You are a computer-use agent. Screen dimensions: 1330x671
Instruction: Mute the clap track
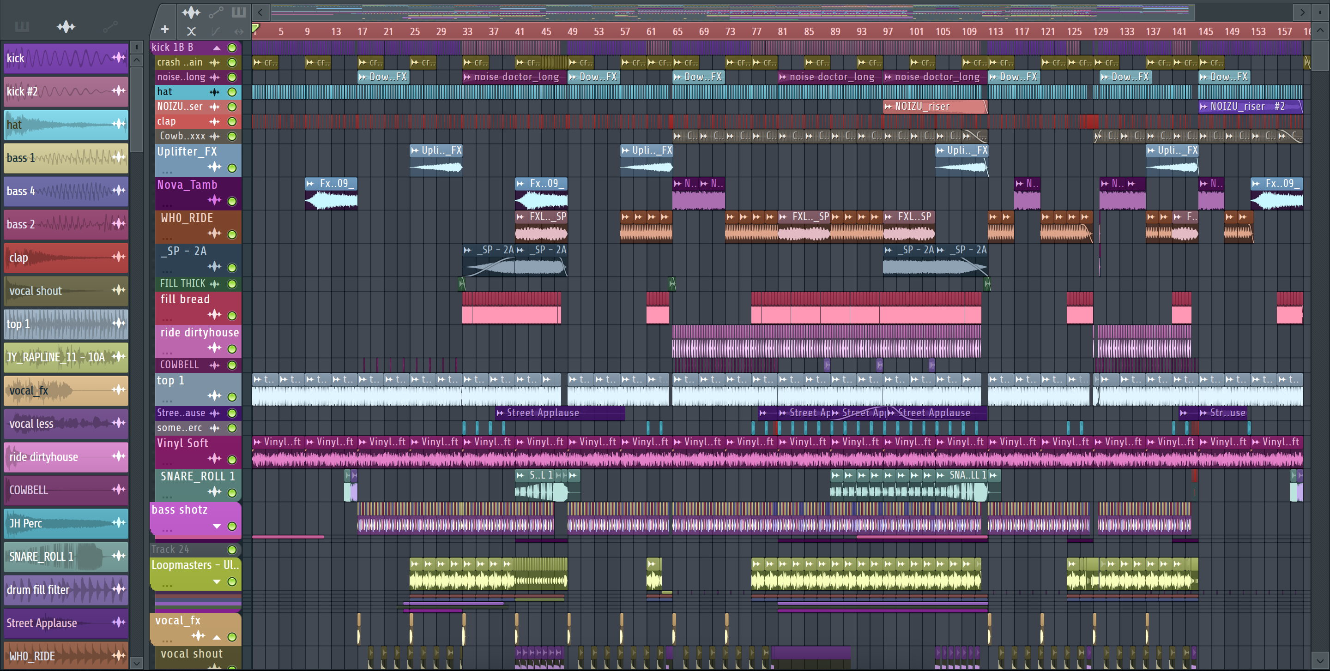click(x=232, y=122)
